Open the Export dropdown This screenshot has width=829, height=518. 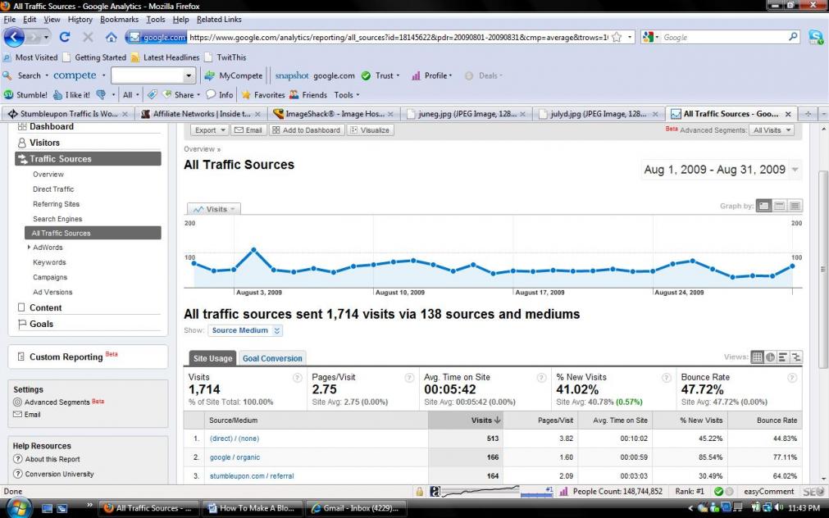(209, 130)
